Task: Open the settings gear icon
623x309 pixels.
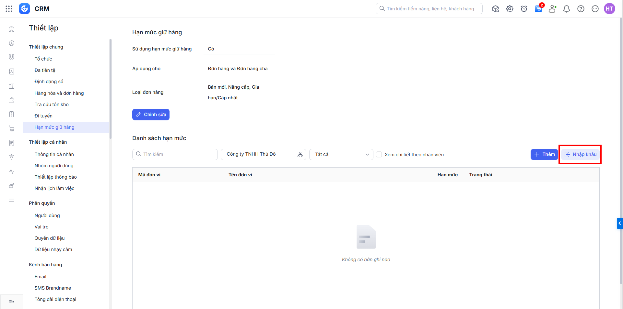Action: pyautogui.click(x=510, y=9)
